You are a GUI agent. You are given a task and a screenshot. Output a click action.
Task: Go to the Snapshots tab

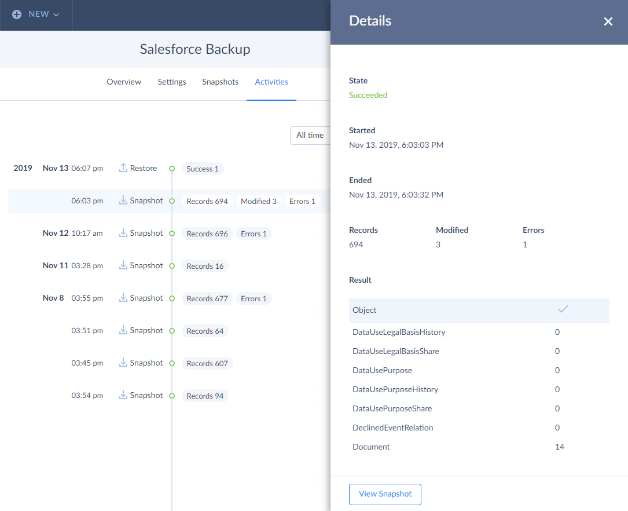click(221, 82)
